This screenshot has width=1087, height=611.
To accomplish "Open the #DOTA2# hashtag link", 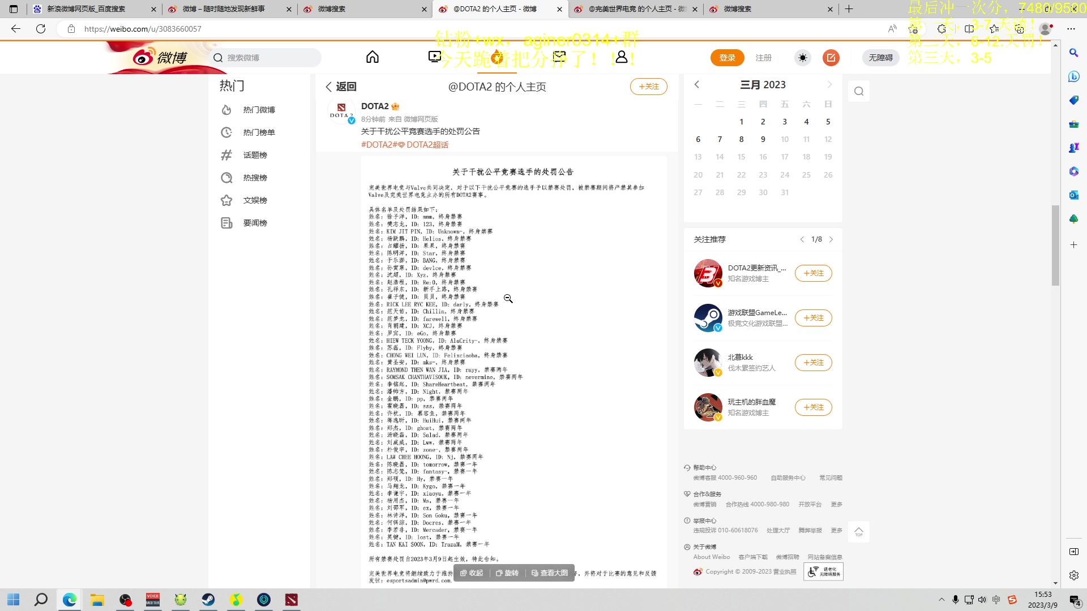I will [379, 145].
